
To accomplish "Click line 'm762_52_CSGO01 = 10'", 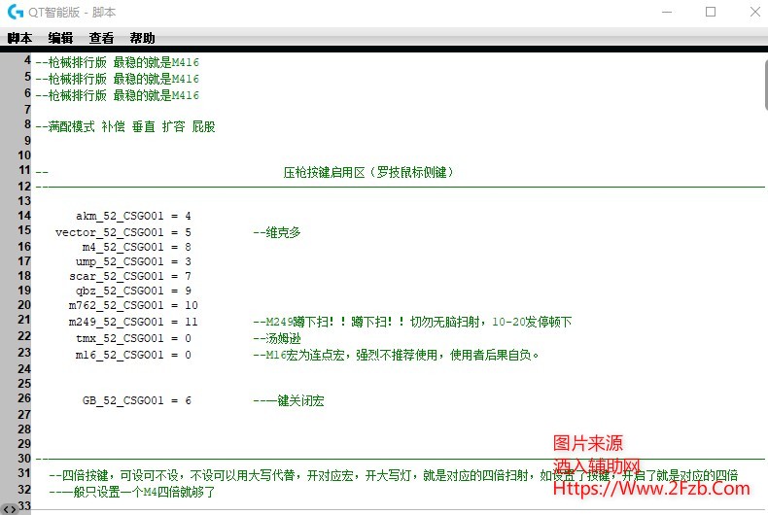I will tap(133, 305).
